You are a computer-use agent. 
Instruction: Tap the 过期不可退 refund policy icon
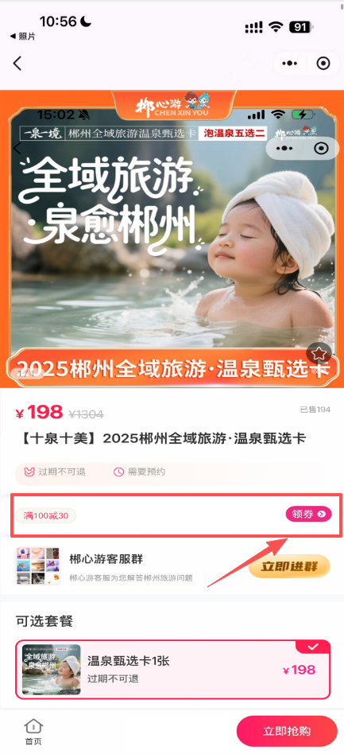29,472
